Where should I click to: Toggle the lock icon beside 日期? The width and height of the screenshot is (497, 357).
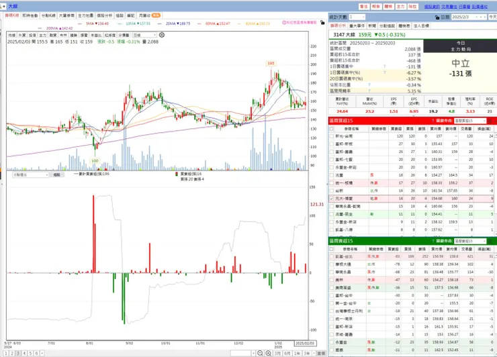[x=437, y=17]
